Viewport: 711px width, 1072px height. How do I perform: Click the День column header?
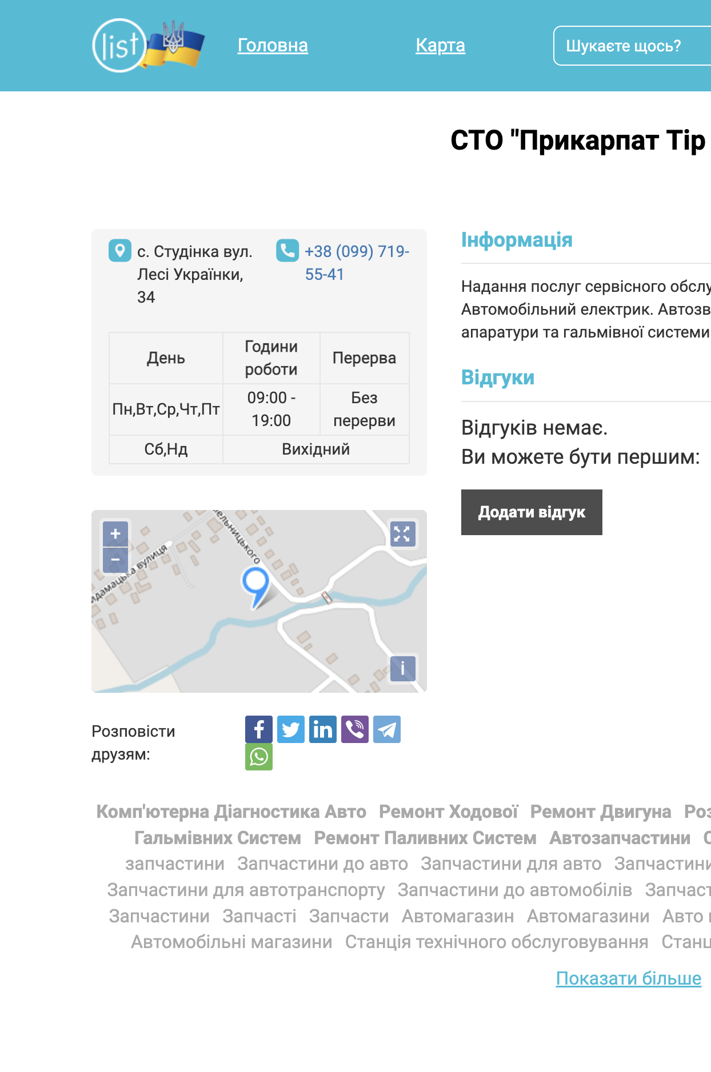click(166, 358)
